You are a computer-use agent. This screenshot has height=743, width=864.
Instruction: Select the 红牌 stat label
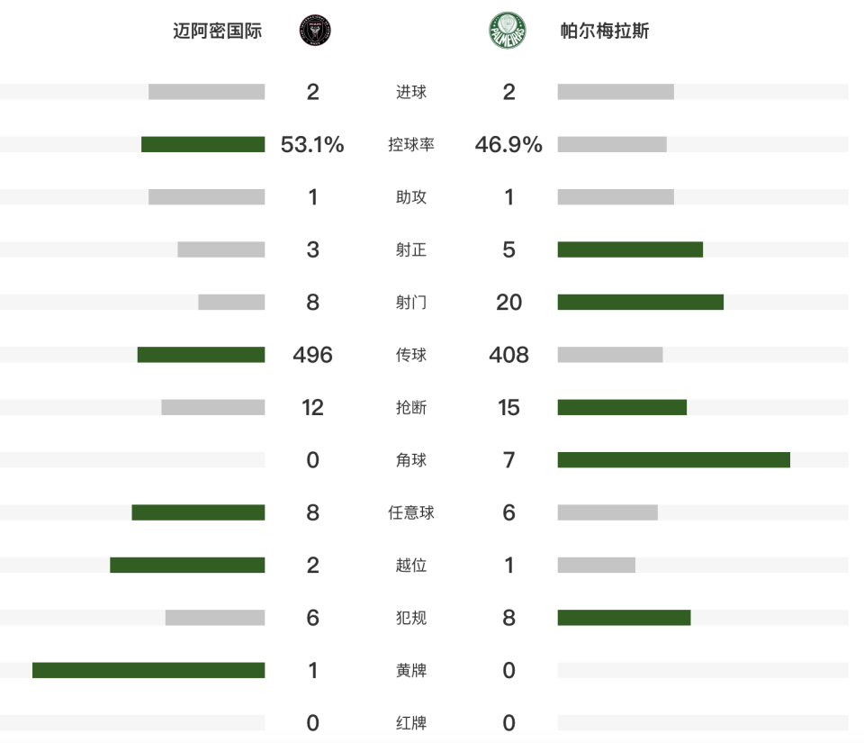411,722
